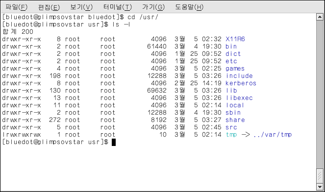Screen dimensions: 325x192
Task: Click the scrollbar thumb handle
Action: pyautogui.click(x=320, y=176)
